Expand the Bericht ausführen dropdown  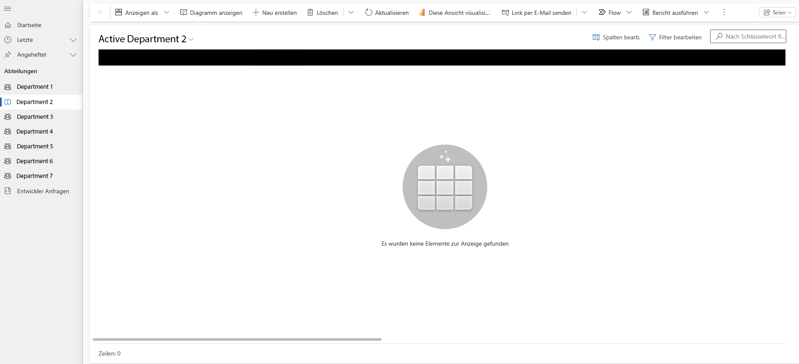click(x=706, y=13)
